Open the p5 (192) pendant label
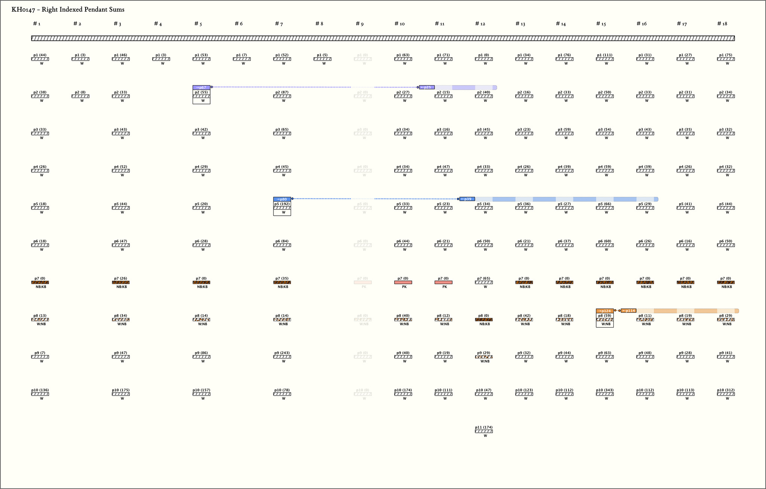This screenshot has width=766, height=489. pos(282,204)
